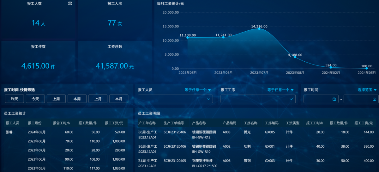Click the 产品名称 column header
Image resolution: width=379 pixels, height=172 pixels.
point(199,123)
